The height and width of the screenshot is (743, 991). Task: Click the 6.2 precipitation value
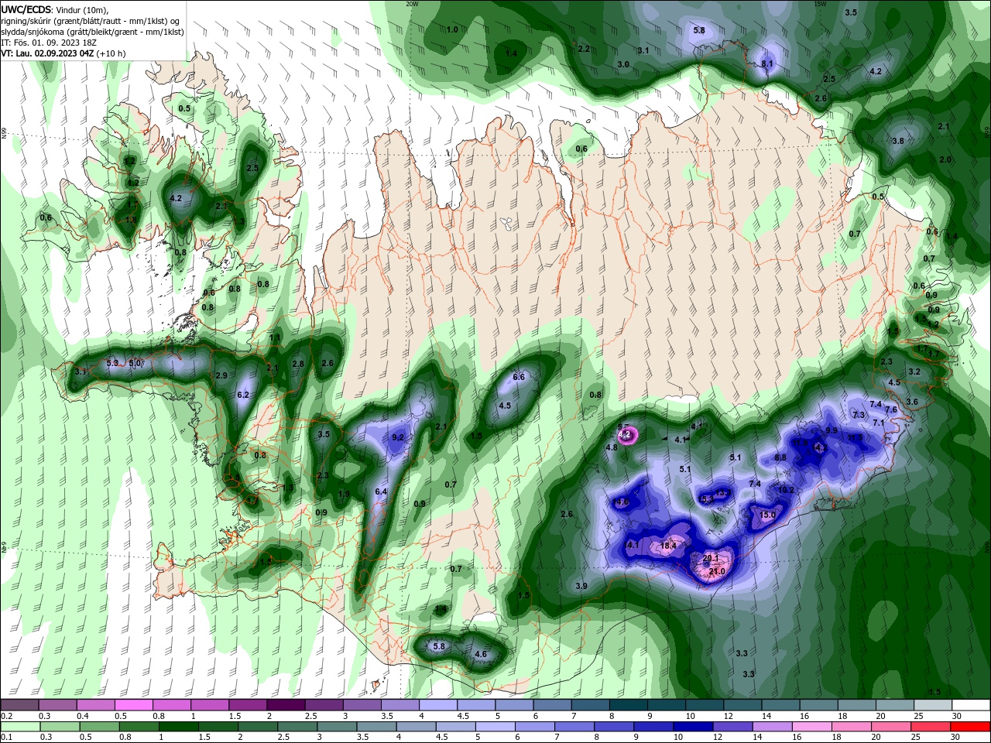coord(243,395)
